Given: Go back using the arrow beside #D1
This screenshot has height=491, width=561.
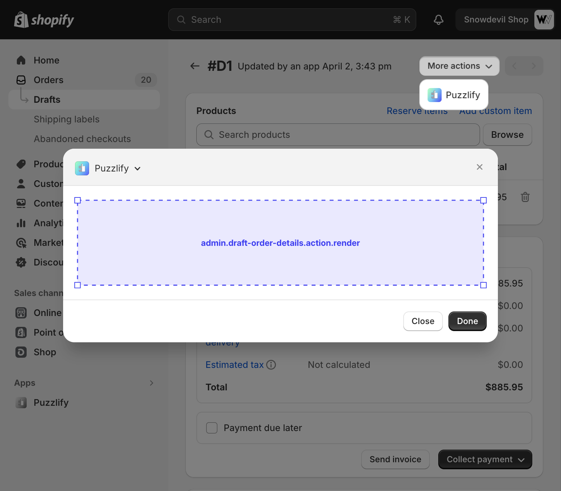Looking at the screenshot, I should click(195, 66).
